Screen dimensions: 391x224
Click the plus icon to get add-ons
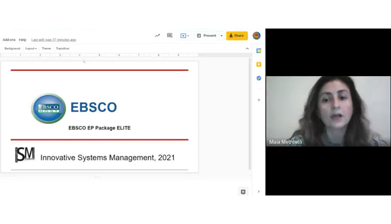point(259,100)
